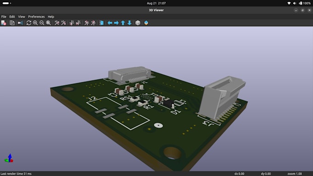Click the Redraw view icon
Image resolution: width=313 pixels, height=176 pixels.
point(29,23)
